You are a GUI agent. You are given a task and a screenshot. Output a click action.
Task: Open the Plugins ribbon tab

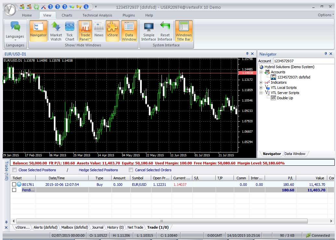(128, 15)
